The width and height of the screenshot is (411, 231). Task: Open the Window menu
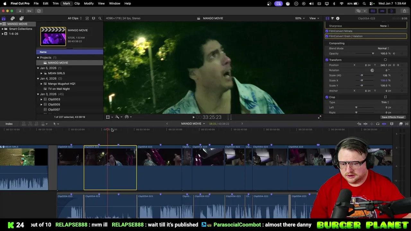pos(115,4)
